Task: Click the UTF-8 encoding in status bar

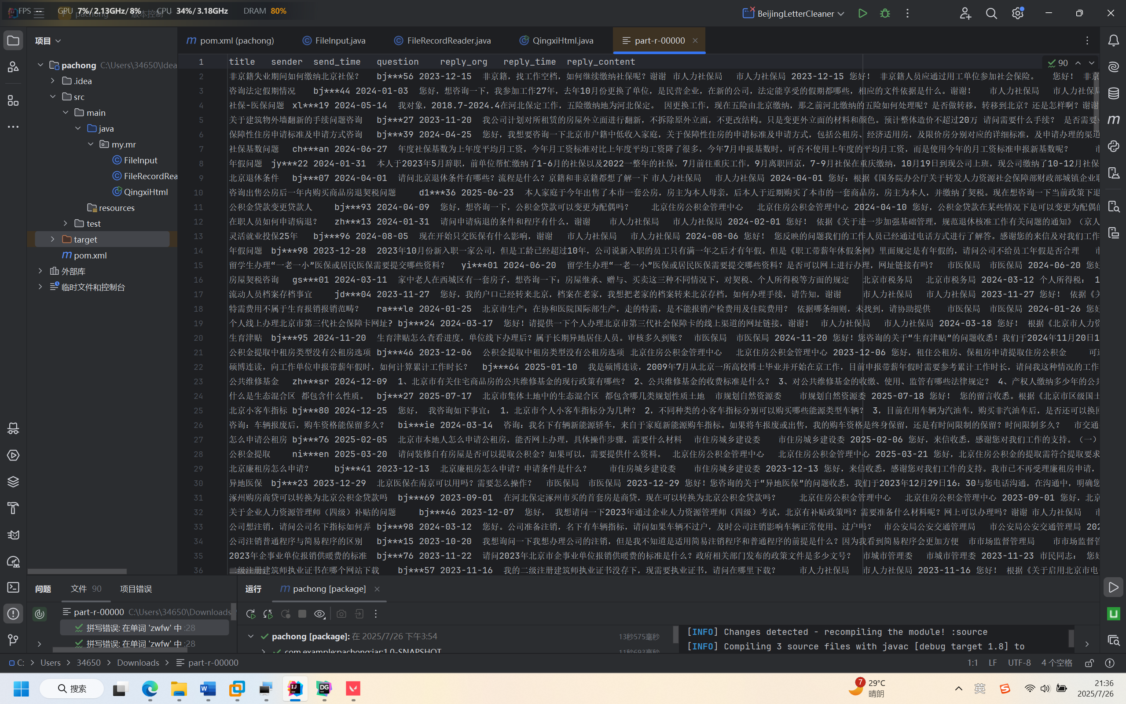Action: [1019, 663]
